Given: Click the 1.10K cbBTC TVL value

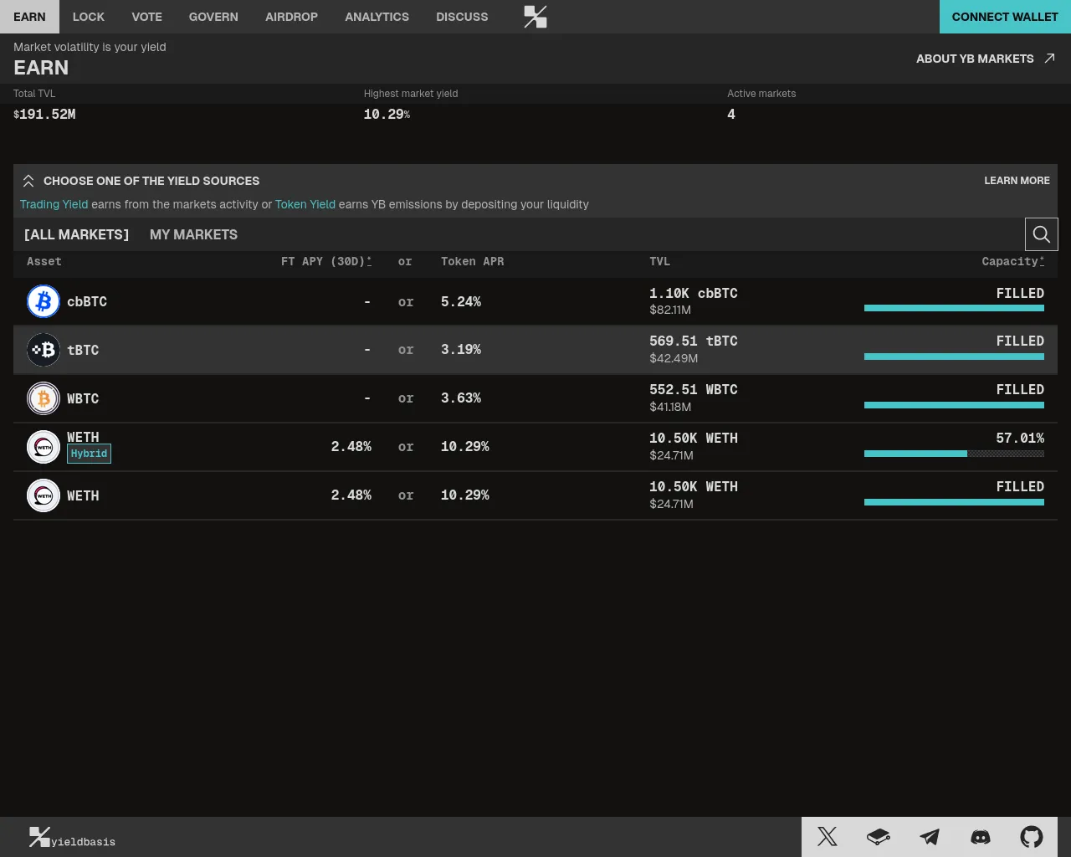Looking at the screenshot, I should click(694, 293).
